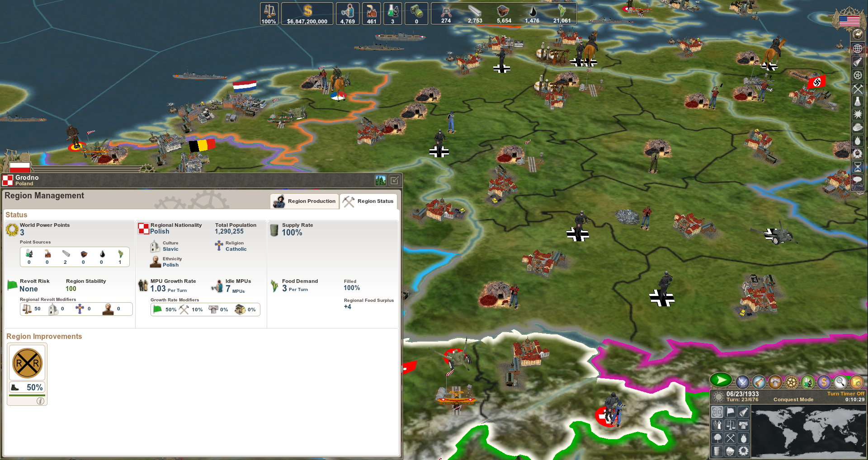Select the globe map mode icon
The width and height of the screenshot is (868, 460).
(858, 48)
